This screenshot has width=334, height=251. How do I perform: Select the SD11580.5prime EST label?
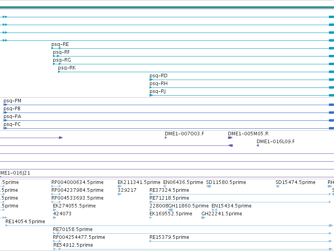tap(226, 182)
